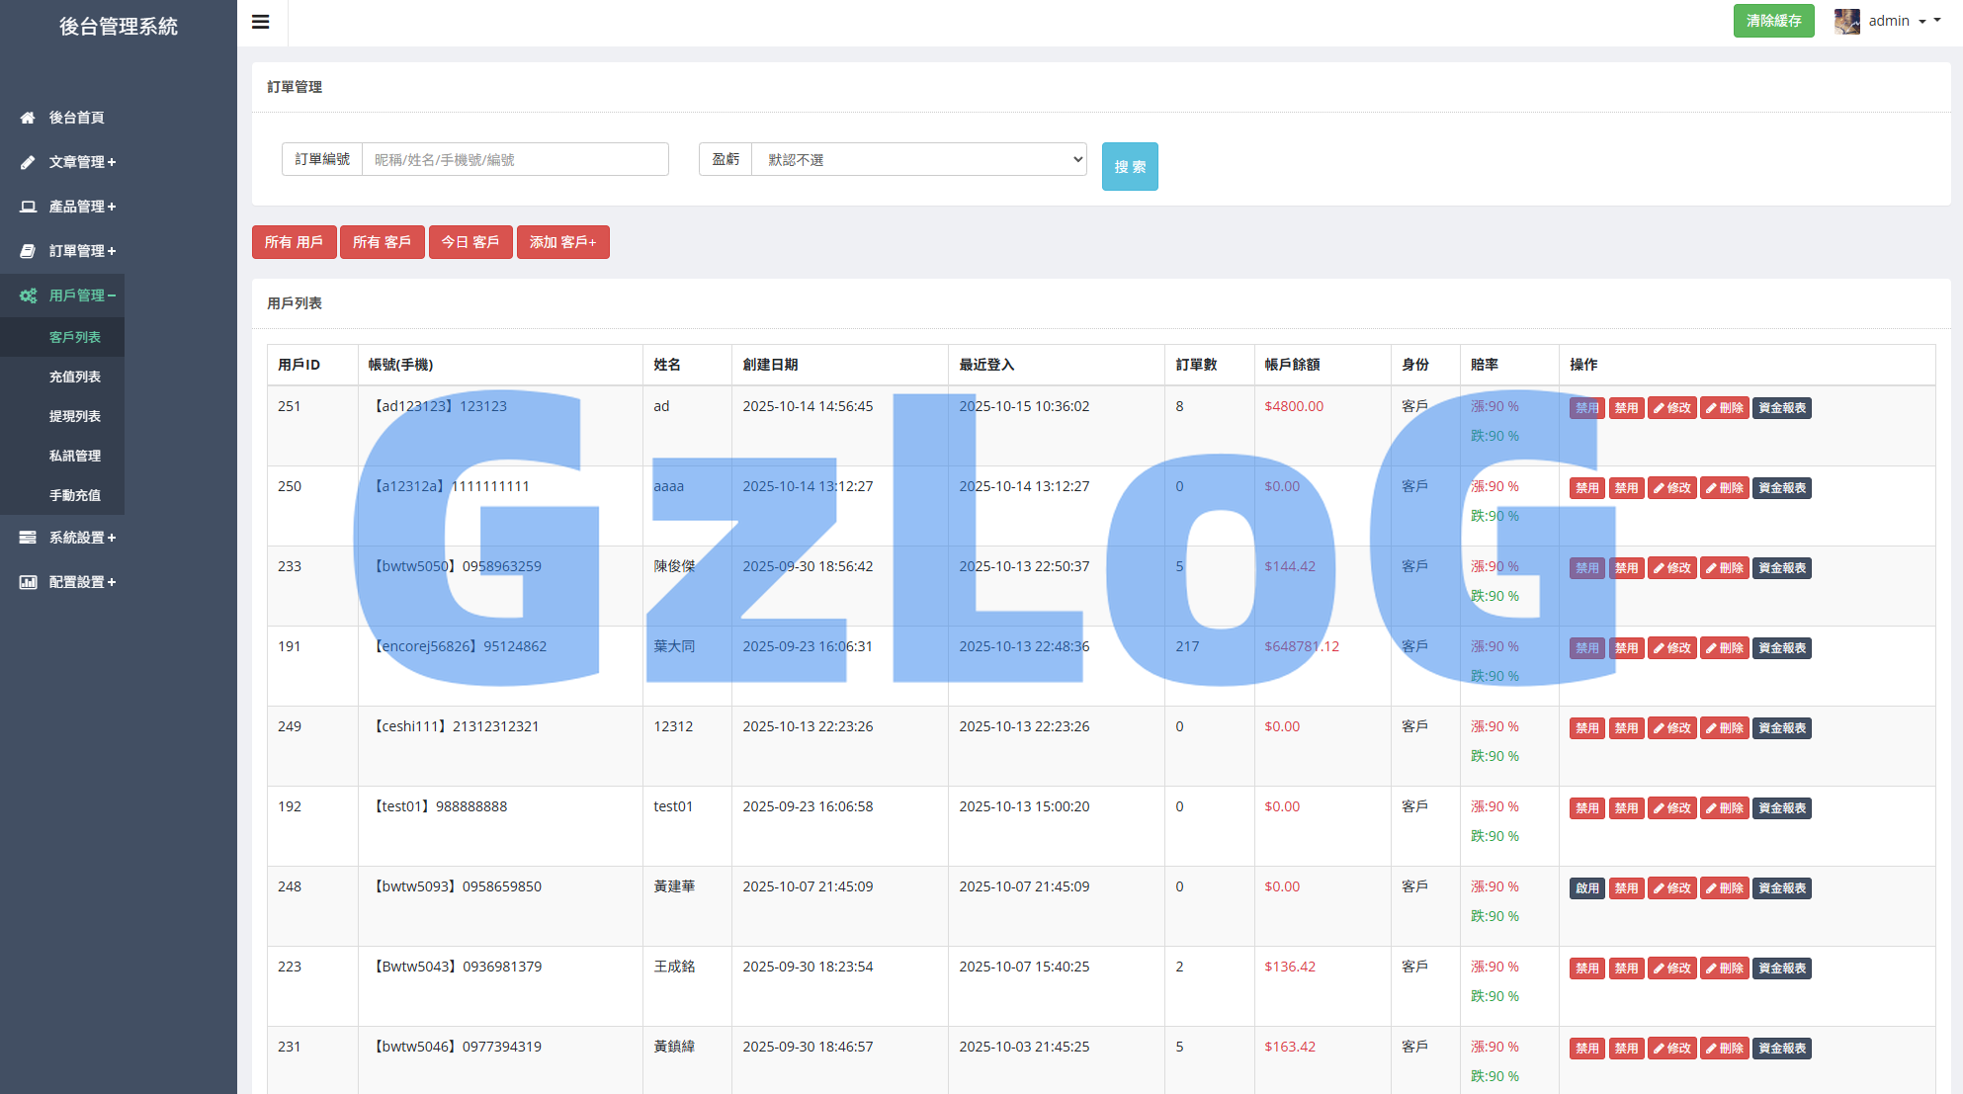Image resolution: width=1963 pixels, height=1094 pixels.
Task: Click the pencil icon beside 文章管理
Action: point(28,162)
